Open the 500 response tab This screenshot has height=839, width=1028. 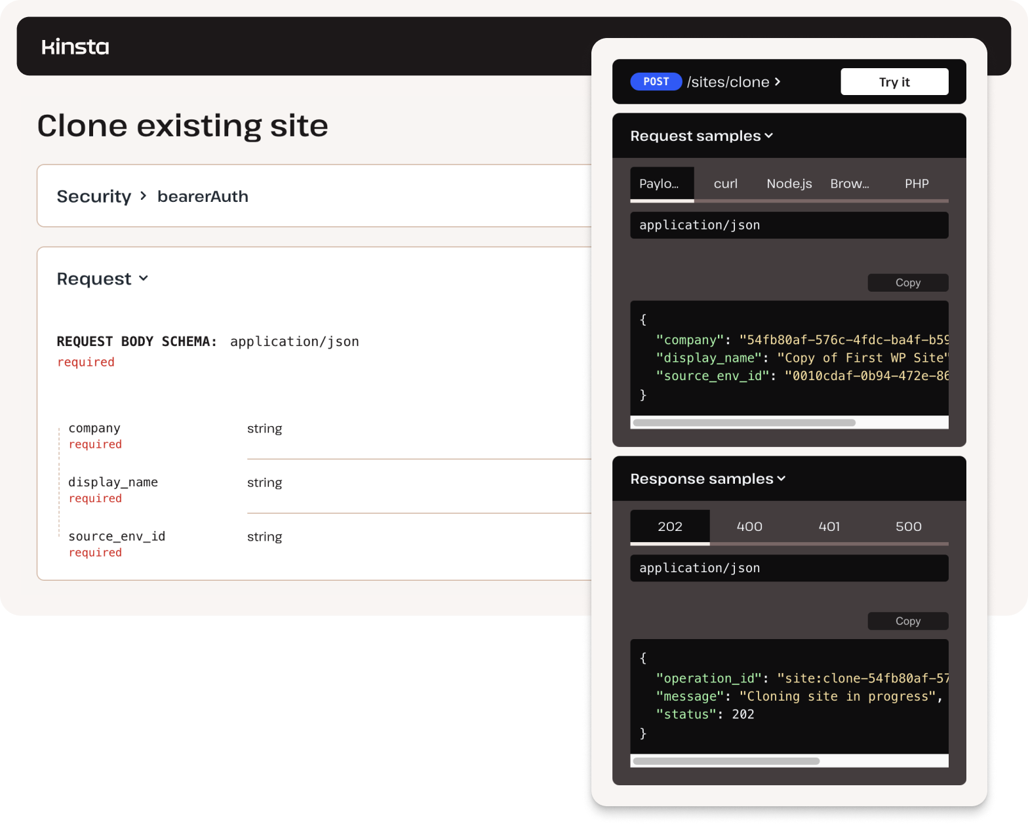pyautogui.click(x=908, y=527)
